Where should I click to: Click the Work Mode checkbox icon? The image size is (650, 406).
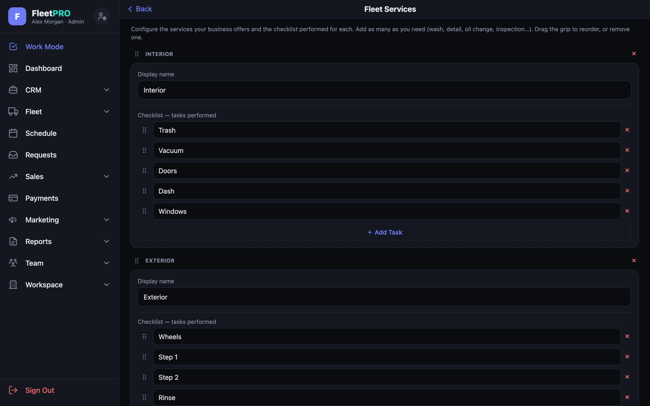point(13,47)
